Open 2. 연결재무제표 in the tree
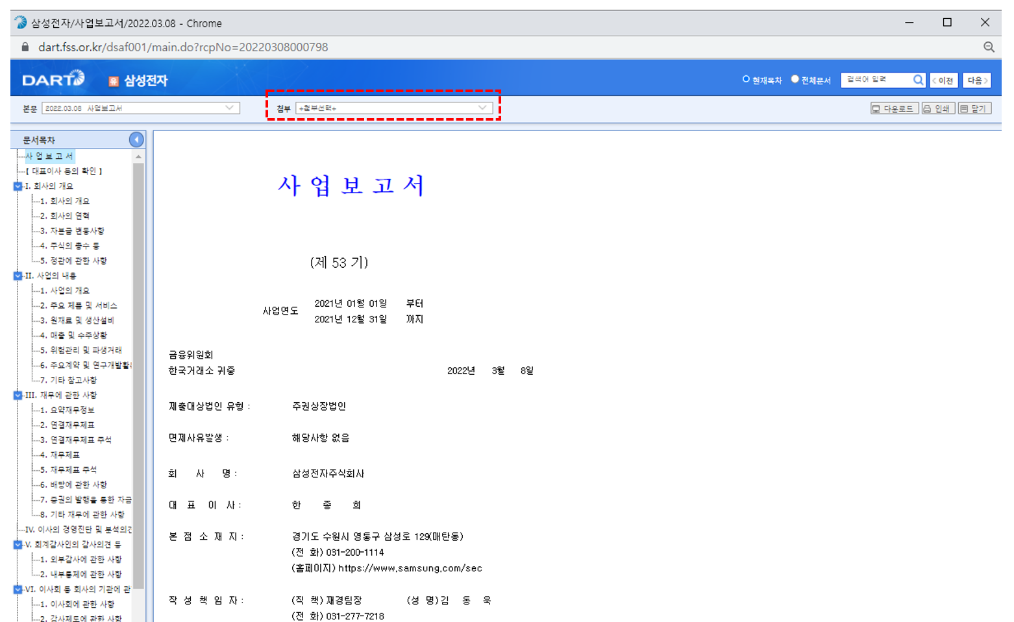The image size is (1014, 622). tap(68, 425)
